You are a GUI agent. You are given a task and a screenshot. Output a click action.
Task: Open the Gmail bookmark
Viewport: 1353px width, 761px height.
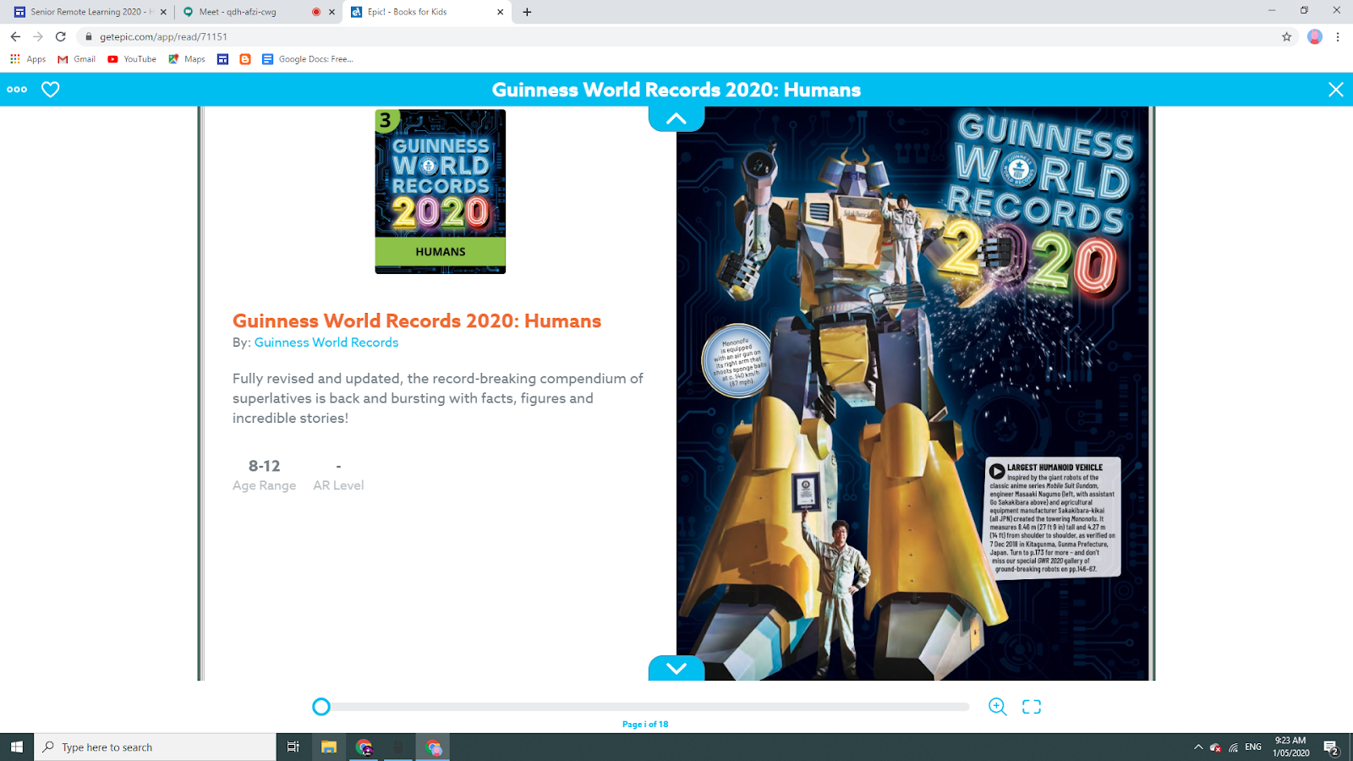tap(76, 59)
